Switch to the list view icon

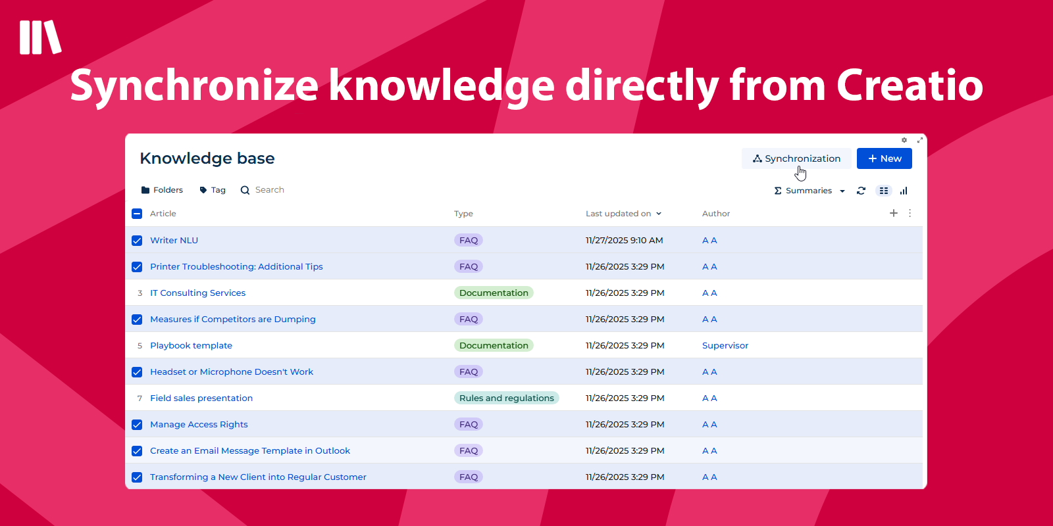coord(884,191)
